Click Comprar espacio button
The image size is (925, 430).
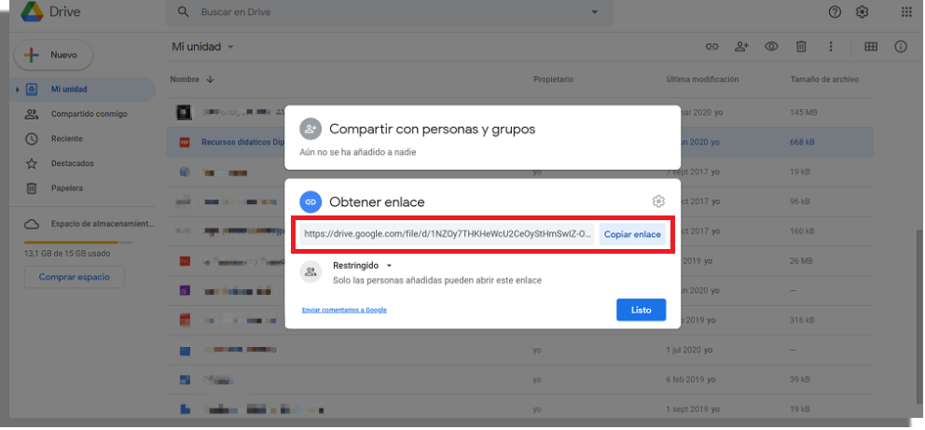pos(75,277)
